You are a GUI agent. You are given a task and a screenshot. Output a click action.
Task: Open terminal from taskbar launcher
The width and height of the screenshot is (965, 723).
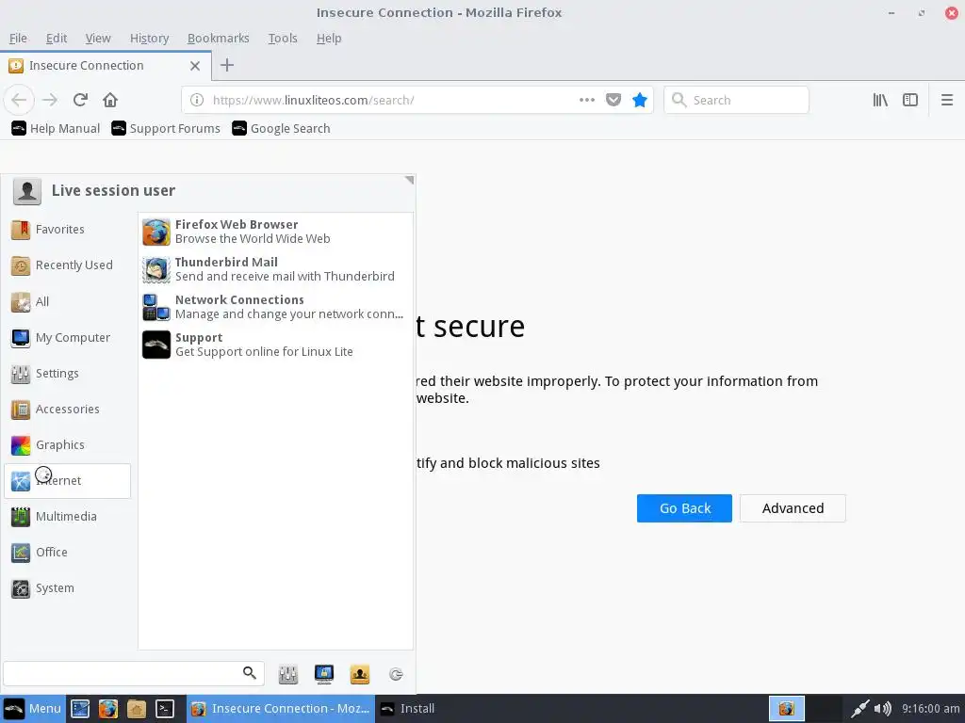tap(165, 709)
